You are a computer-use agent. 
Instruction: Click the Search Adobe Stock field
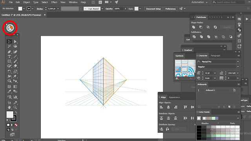pyautogui.click(x=228, y=2)
